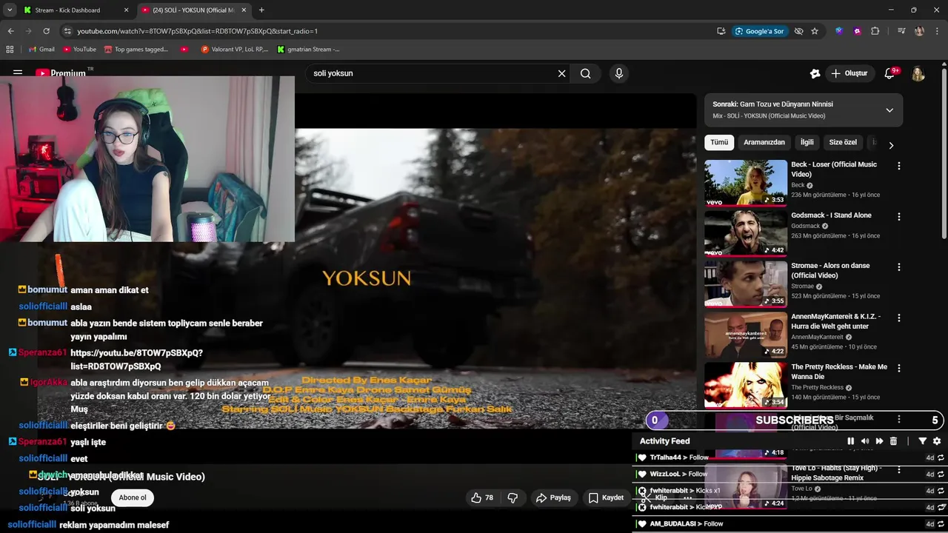Open Godsmack - I Stand Alone thumbnail
Image resolution: width=948 pixels, height=533 pixels.
pos(746,233)
